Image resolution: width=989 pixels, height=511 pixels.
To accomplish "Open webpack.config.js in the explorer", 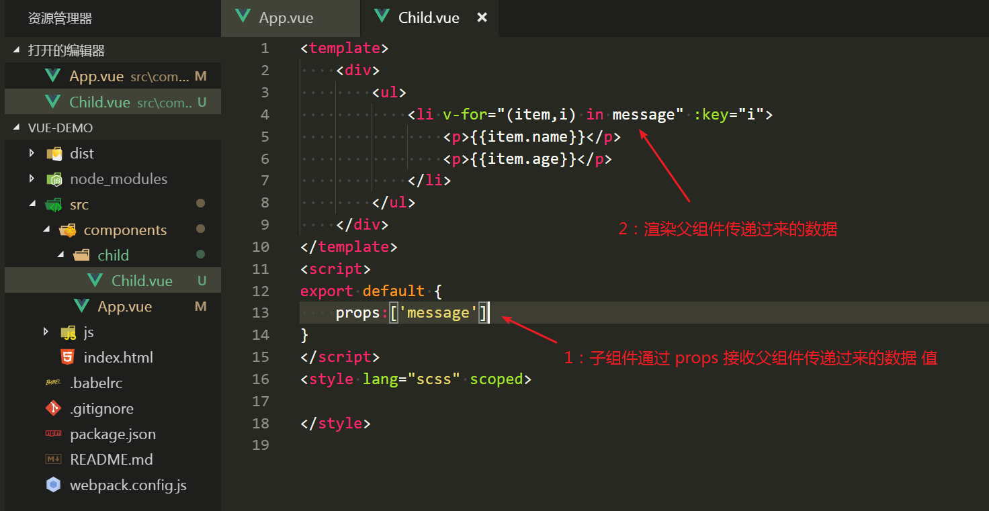I will pyautogui.click(x=113, y=485).
